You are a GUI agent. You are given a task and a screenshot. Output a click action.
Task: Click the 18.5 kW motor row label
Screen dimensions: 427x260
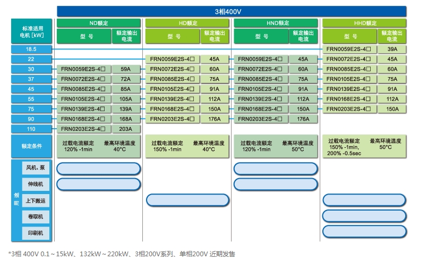[x=31, y=49]
